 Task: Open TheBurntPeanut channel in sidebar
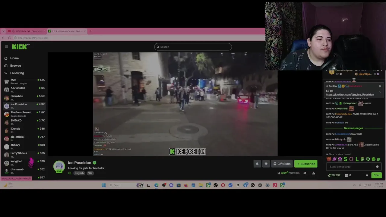pos(24,114)
